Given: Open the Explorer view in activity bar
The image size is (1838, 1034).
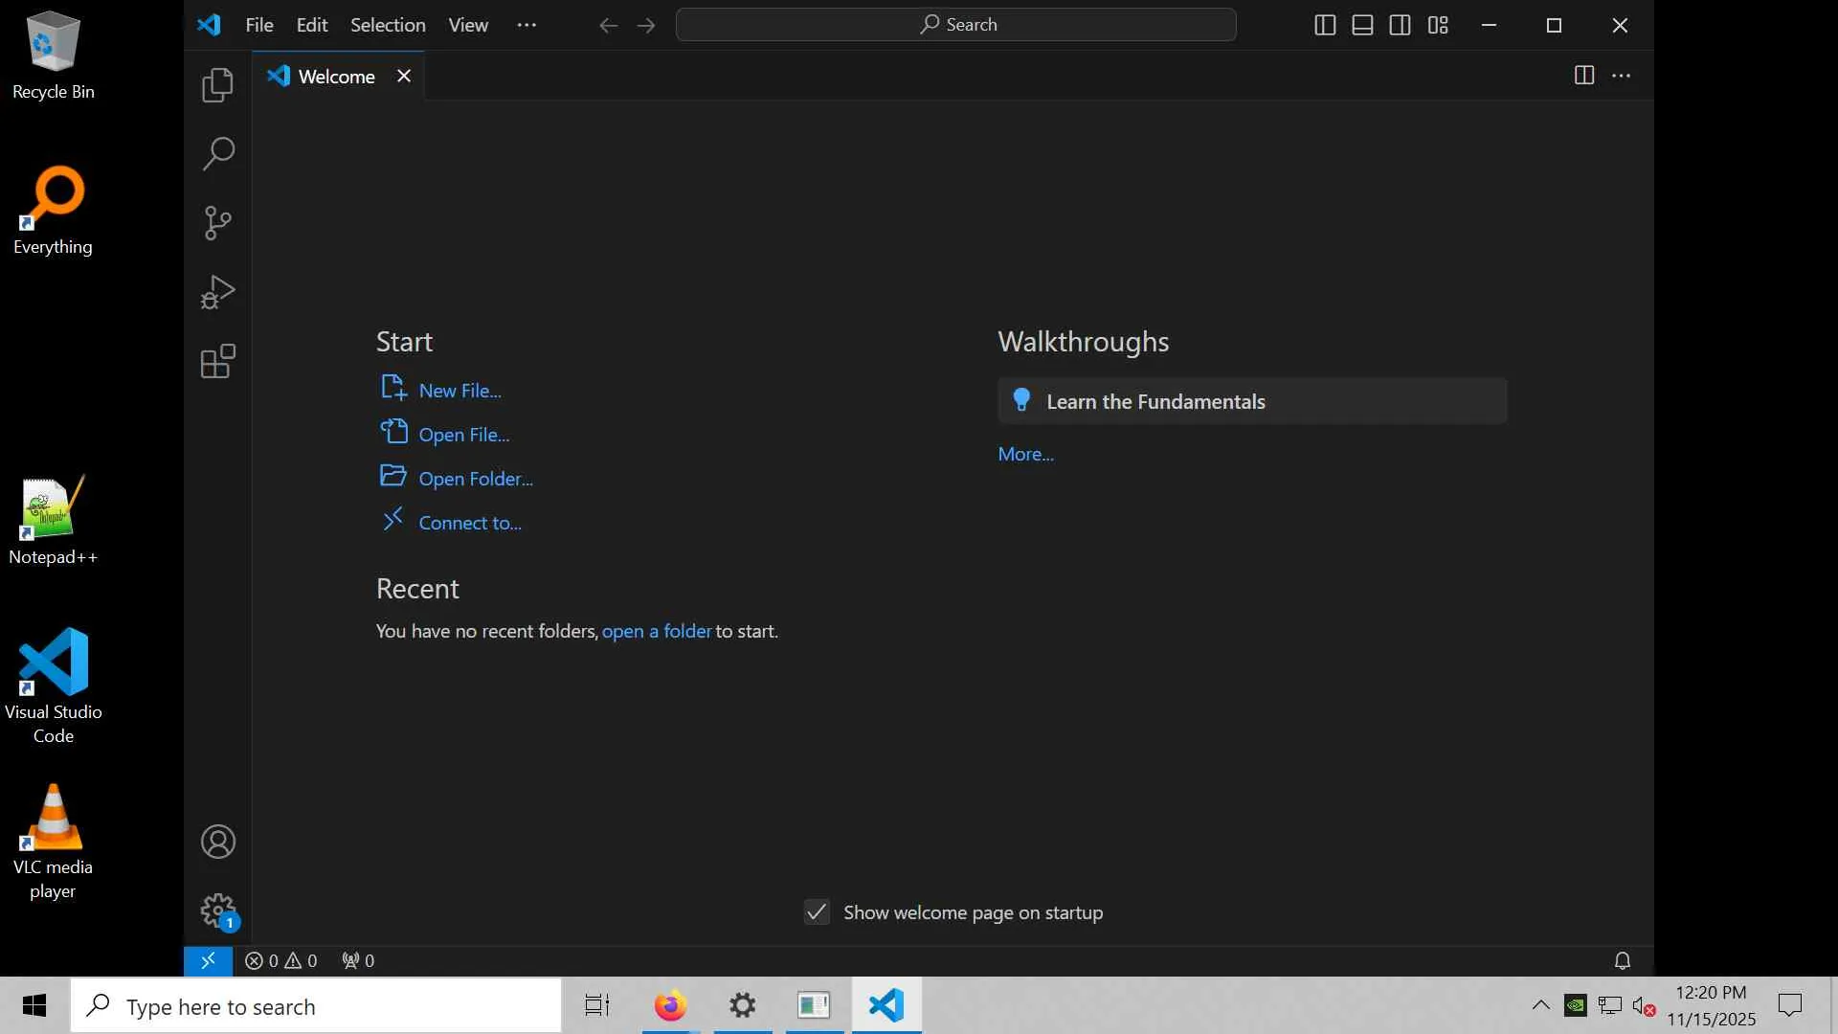Looking at the screenshot, I should tap(217, 85).
